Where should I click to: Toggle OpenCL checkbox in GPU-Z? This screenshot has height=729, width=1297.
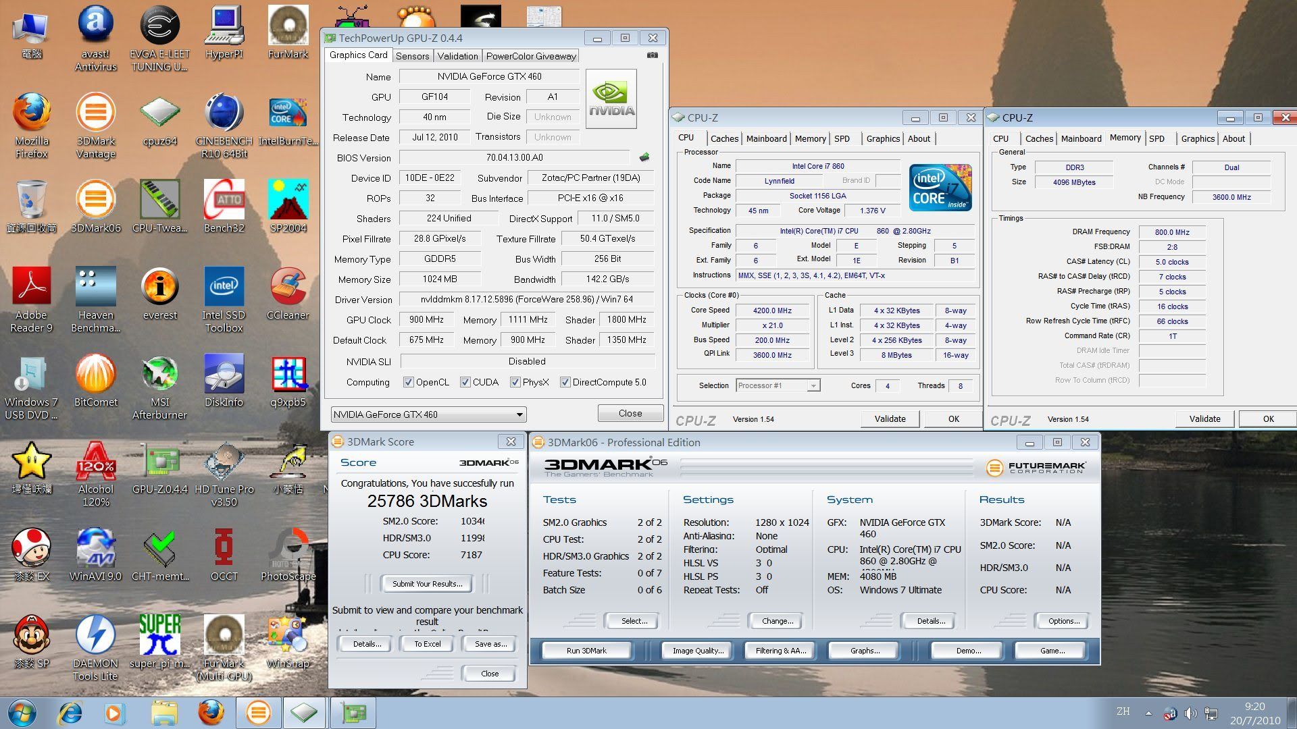tap(408, 382)
